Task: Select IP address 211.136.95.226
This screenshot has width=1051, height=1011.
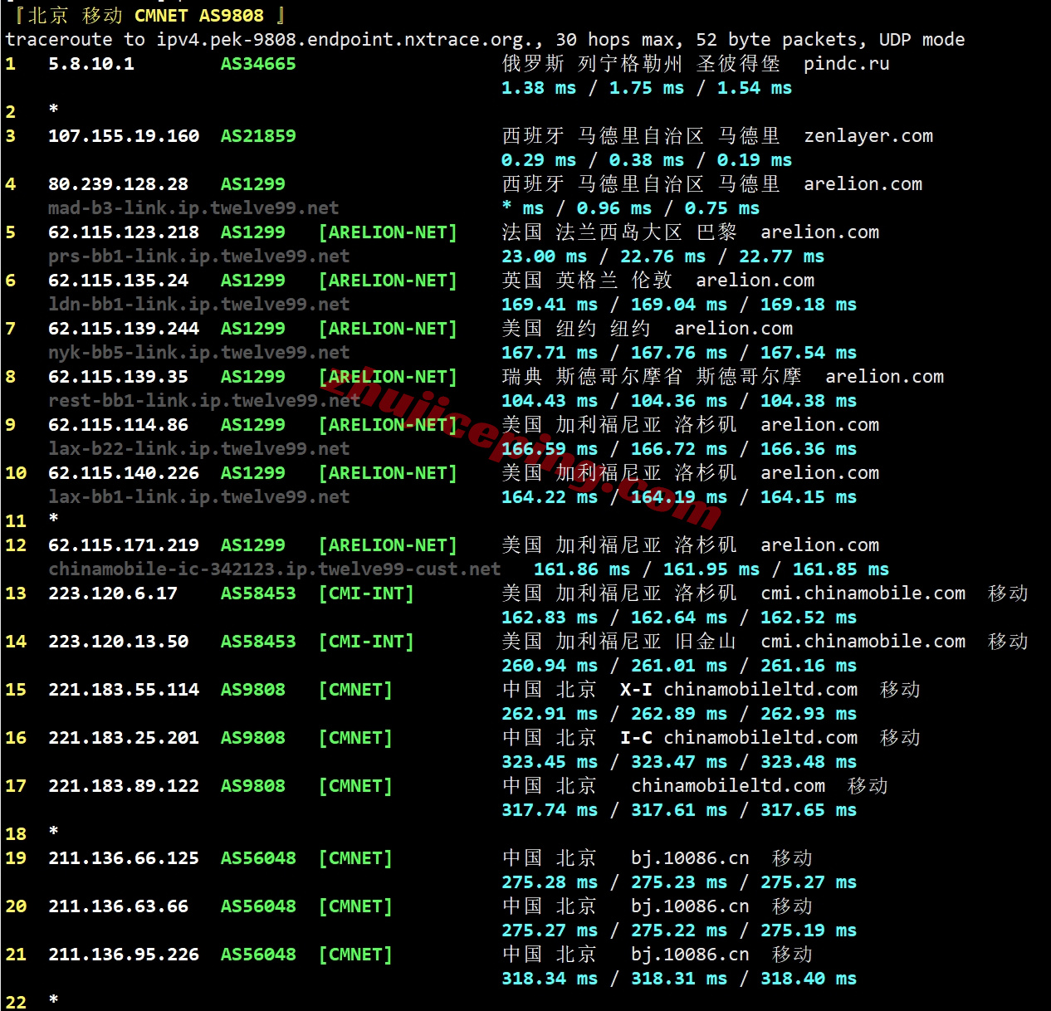Action: pos(123,955)
